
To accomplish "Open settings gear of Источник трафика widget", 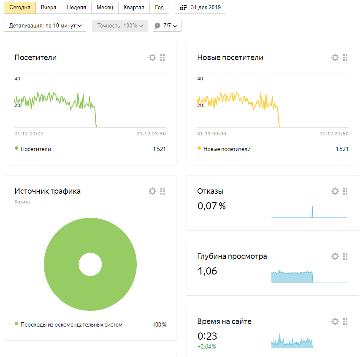I will pyautogui.click(x=152, y=191).
